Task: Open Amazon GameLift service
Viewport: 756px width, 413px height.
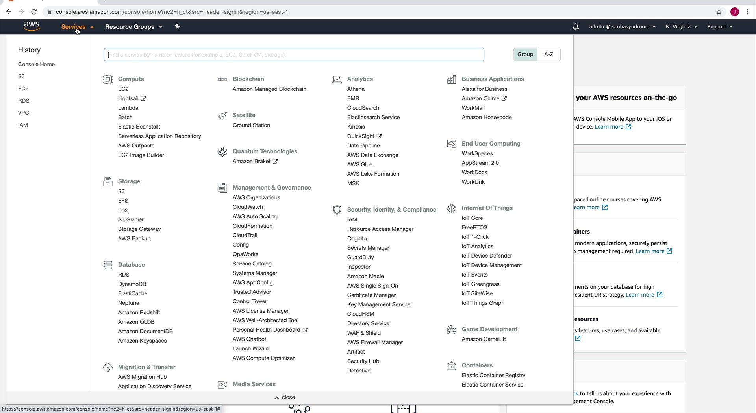Action: point(484,339)
